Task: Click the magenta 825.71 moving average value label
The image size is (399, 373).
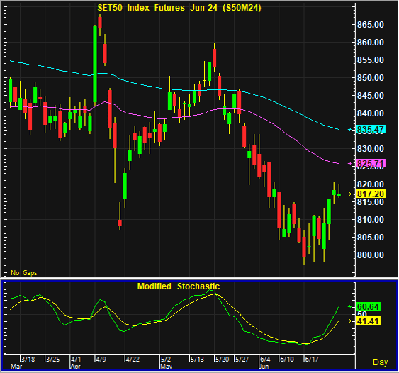Action: [371, 164]
